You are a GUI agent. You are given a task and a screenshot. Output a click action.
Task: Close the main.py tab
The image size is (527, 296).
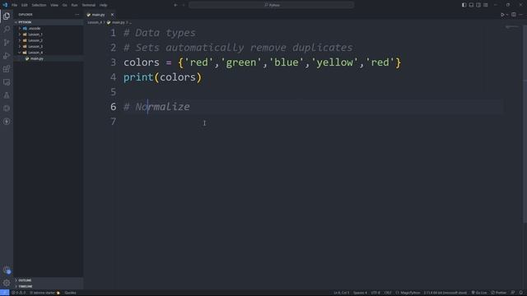point(112,15)
